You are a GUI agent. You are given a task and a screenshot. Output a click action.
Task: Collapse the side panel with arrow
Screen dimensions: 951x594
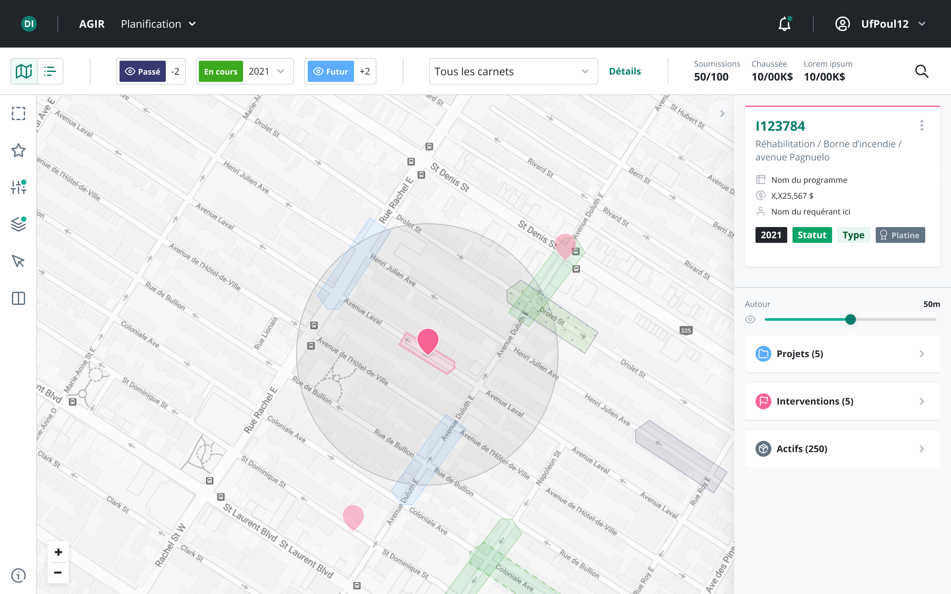pos(722,114)
